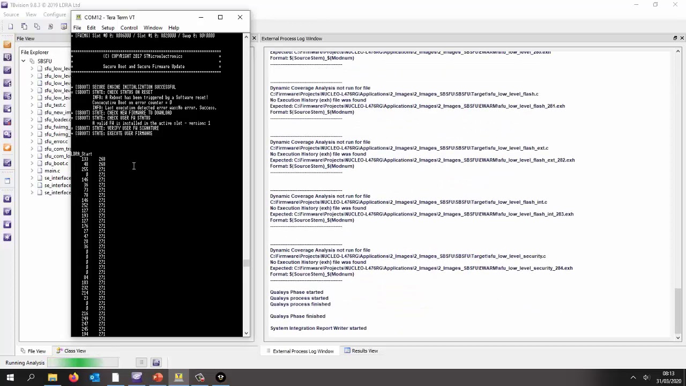Click the top orange icon in left sidebar
This screenshot has height=386, width=686.
pyautogui.click(x=7, y=44)
